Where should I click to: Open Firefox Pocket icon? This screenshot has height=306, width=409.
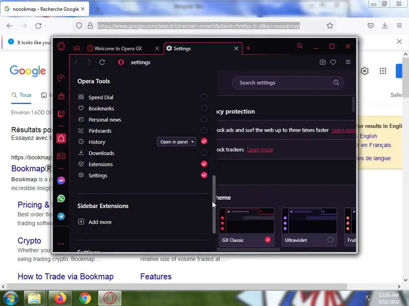[x=371, y=25]
